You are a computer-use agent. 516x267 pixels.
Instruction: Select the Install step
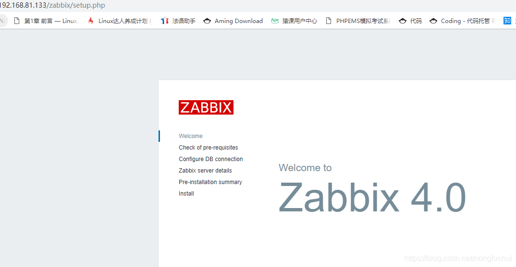click(x=186, y=194)
